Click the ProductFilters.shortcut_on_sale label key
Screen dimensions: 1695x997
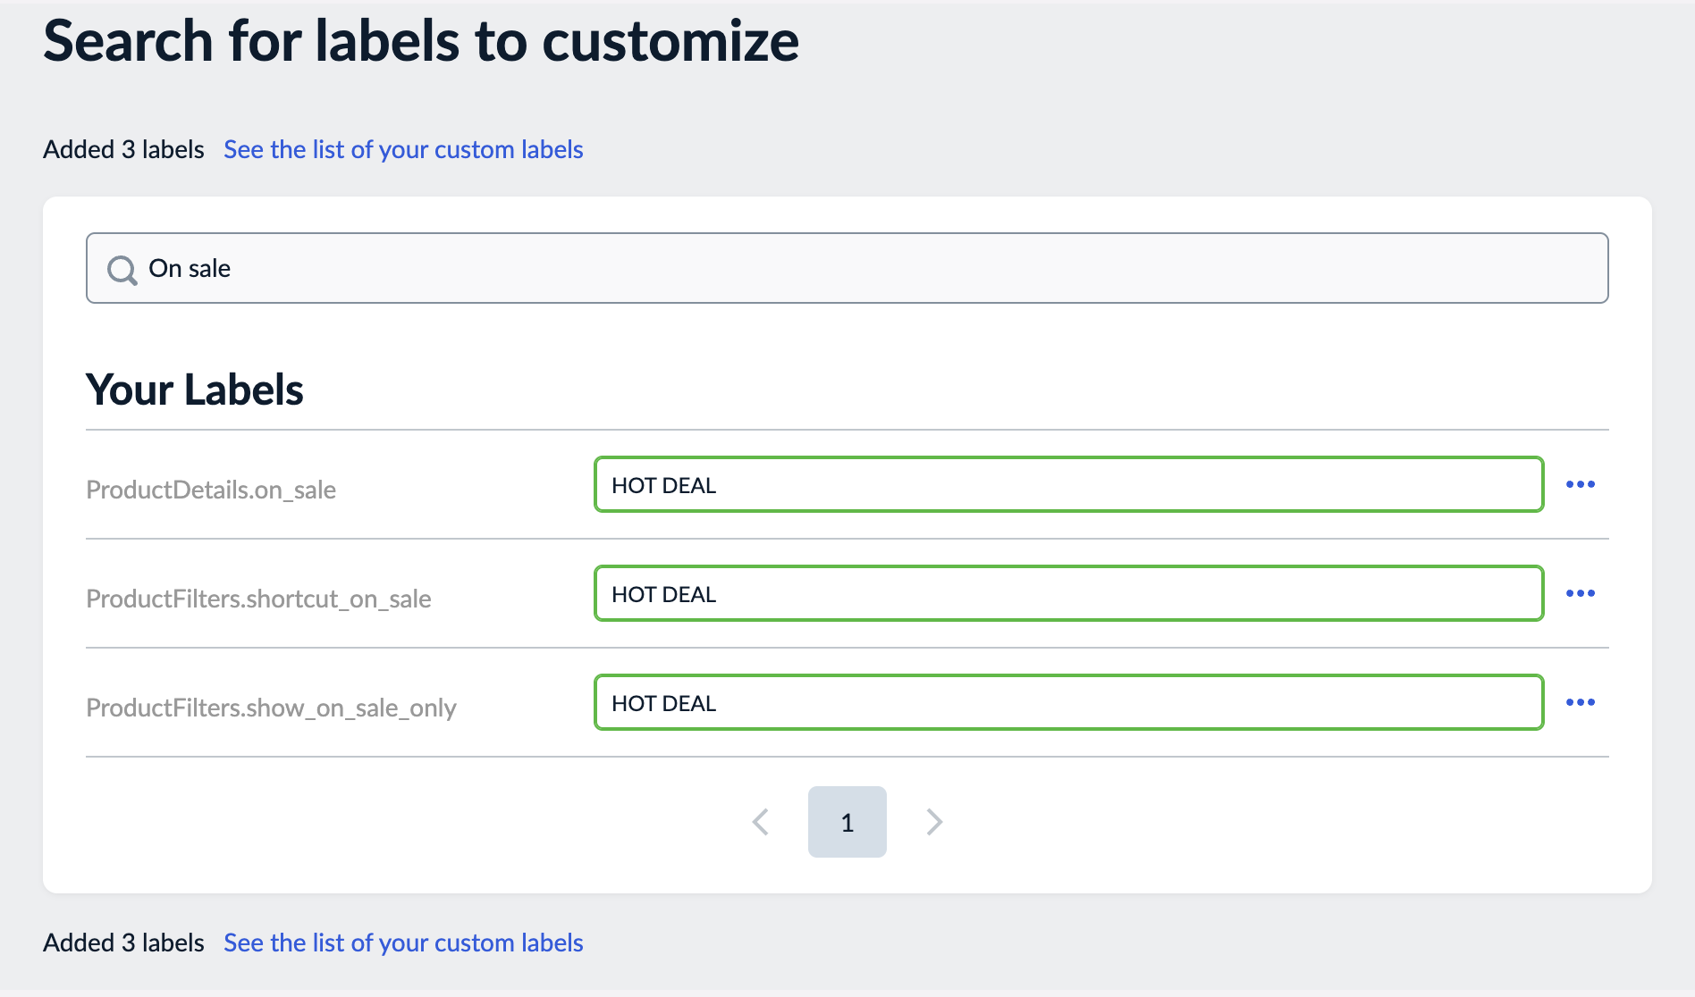(x=258, y=599)
